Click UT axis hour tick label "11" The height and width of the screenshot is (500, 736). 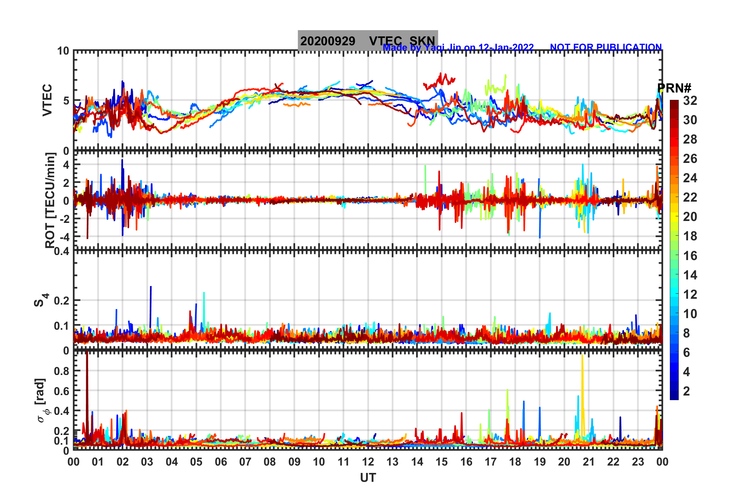tap(344, 462)
